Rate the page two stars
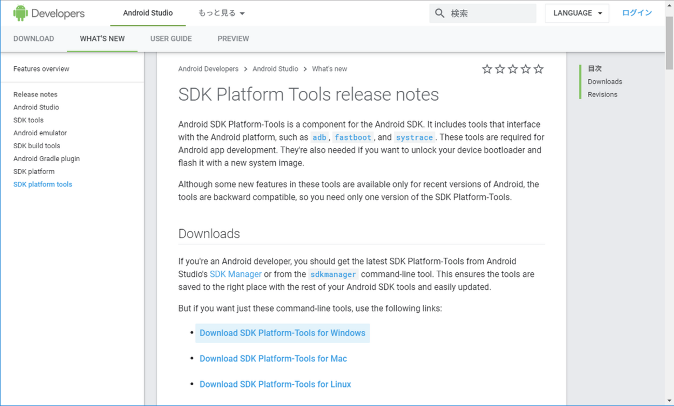 tap(500, 69)
